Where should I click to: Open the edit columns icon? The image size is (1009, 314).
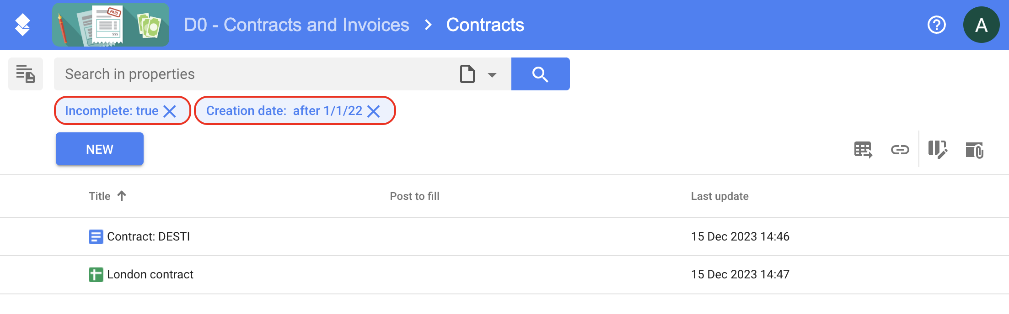tap(938, 150)
